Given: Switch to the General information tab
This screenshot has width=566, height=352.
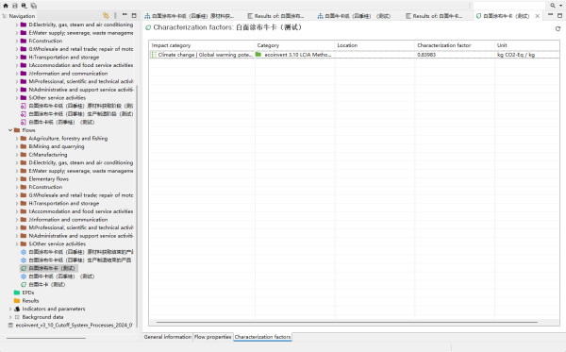Looking at the screenshot, I should coord(168,337).
